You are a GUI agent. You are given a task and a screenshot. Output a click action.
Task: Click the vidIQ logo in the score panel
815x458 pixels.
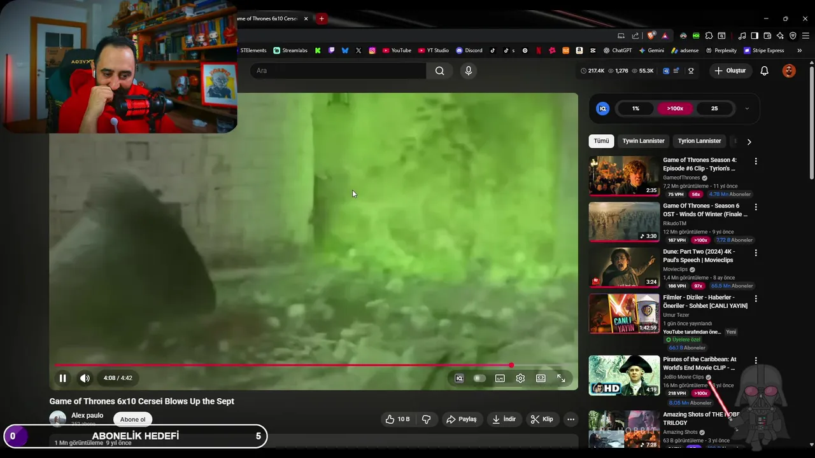tap(602, 109)
